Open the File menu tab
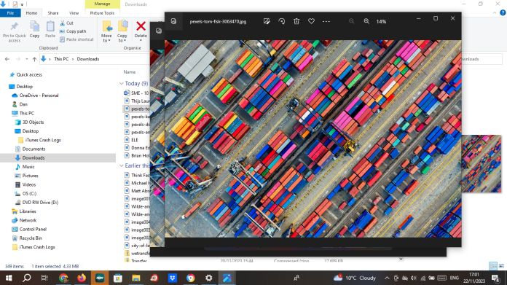 [x=10, y=13]
